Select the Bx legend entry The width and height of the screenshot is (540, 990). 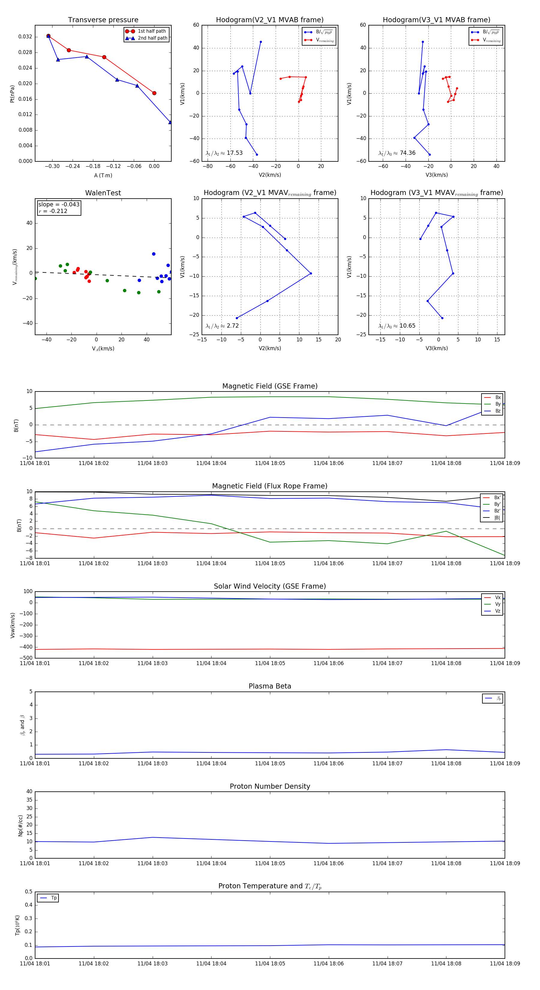point(492,397)
